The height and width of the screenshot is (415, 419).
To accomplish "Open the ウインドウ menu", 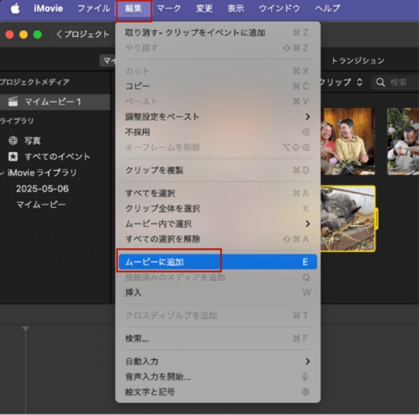I will pyautogui.click(x=279, y=8).
